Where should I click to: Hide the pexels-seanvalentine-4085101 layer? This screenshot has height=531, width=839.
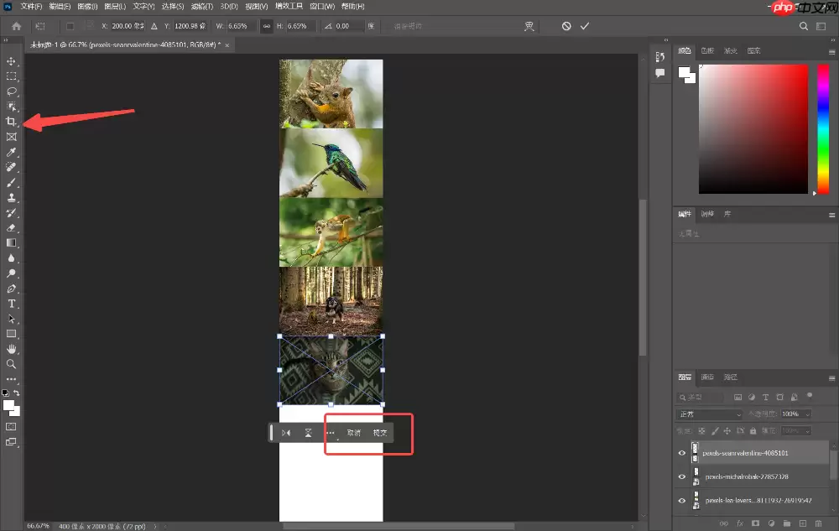coord(682,453)
